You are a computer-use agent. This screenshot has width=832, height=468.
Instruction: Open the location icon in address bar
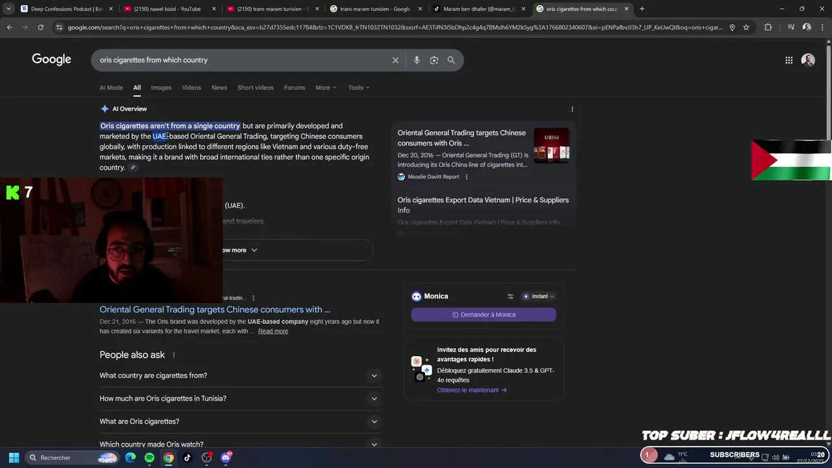click(732, 27)
